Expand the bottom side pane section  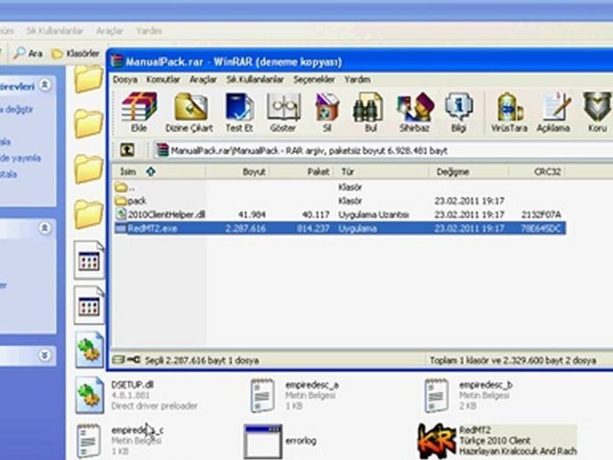click(45, 355)
